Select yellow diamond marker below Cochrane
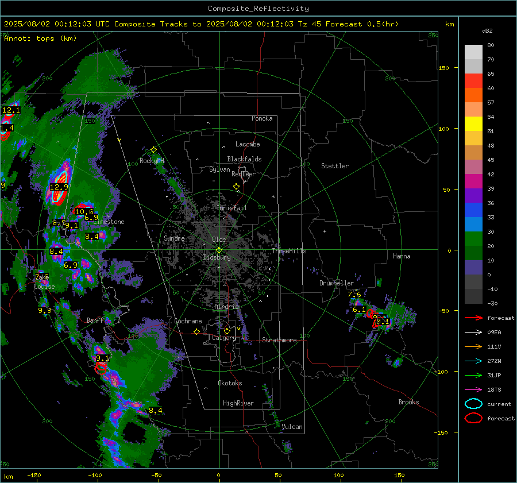517x483 pixels. (196, 331)
